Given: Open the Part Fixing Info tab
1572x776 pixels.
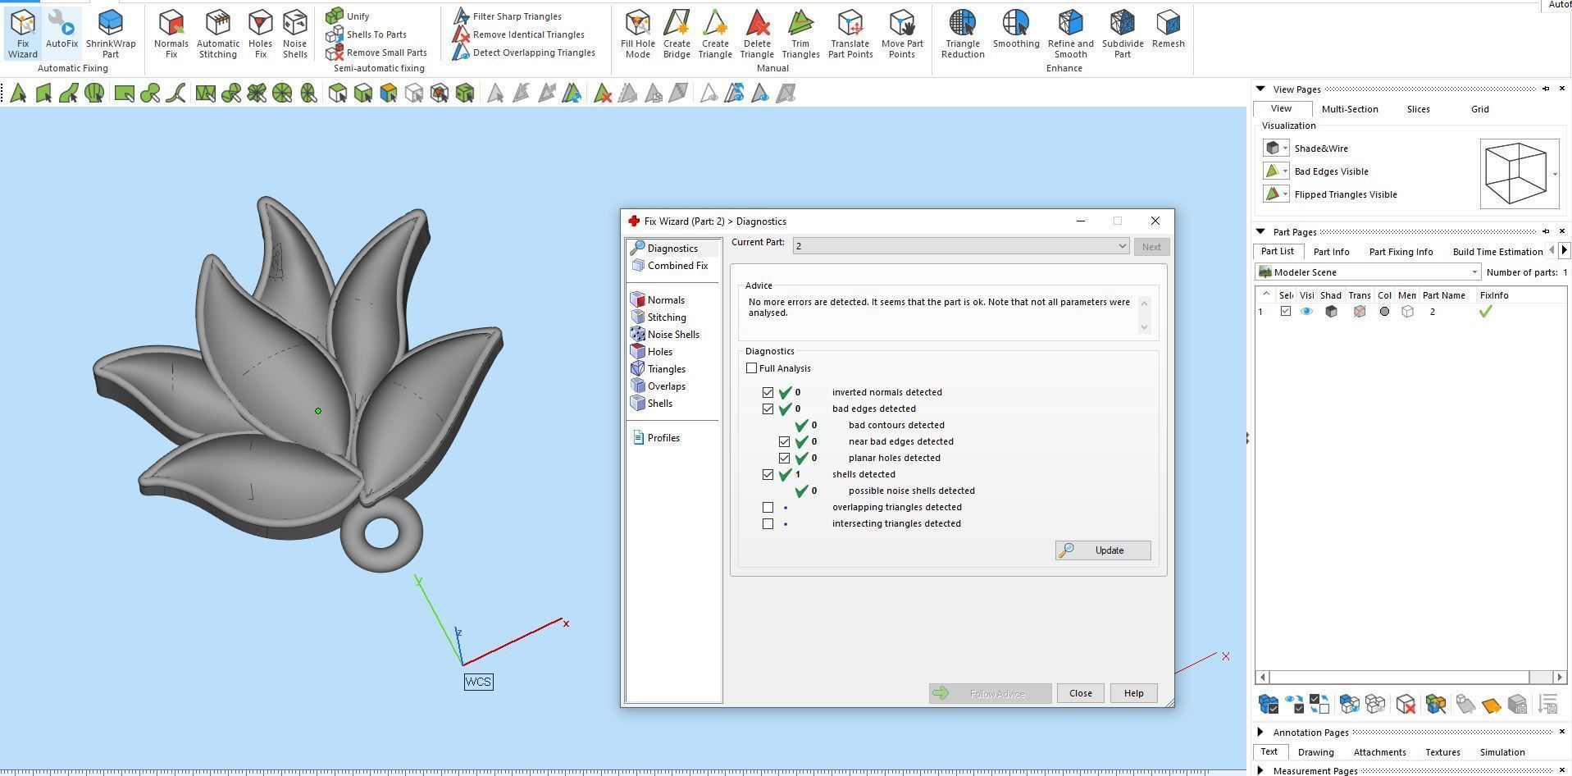Looking at the screenshot, I should click(1401, 252).
